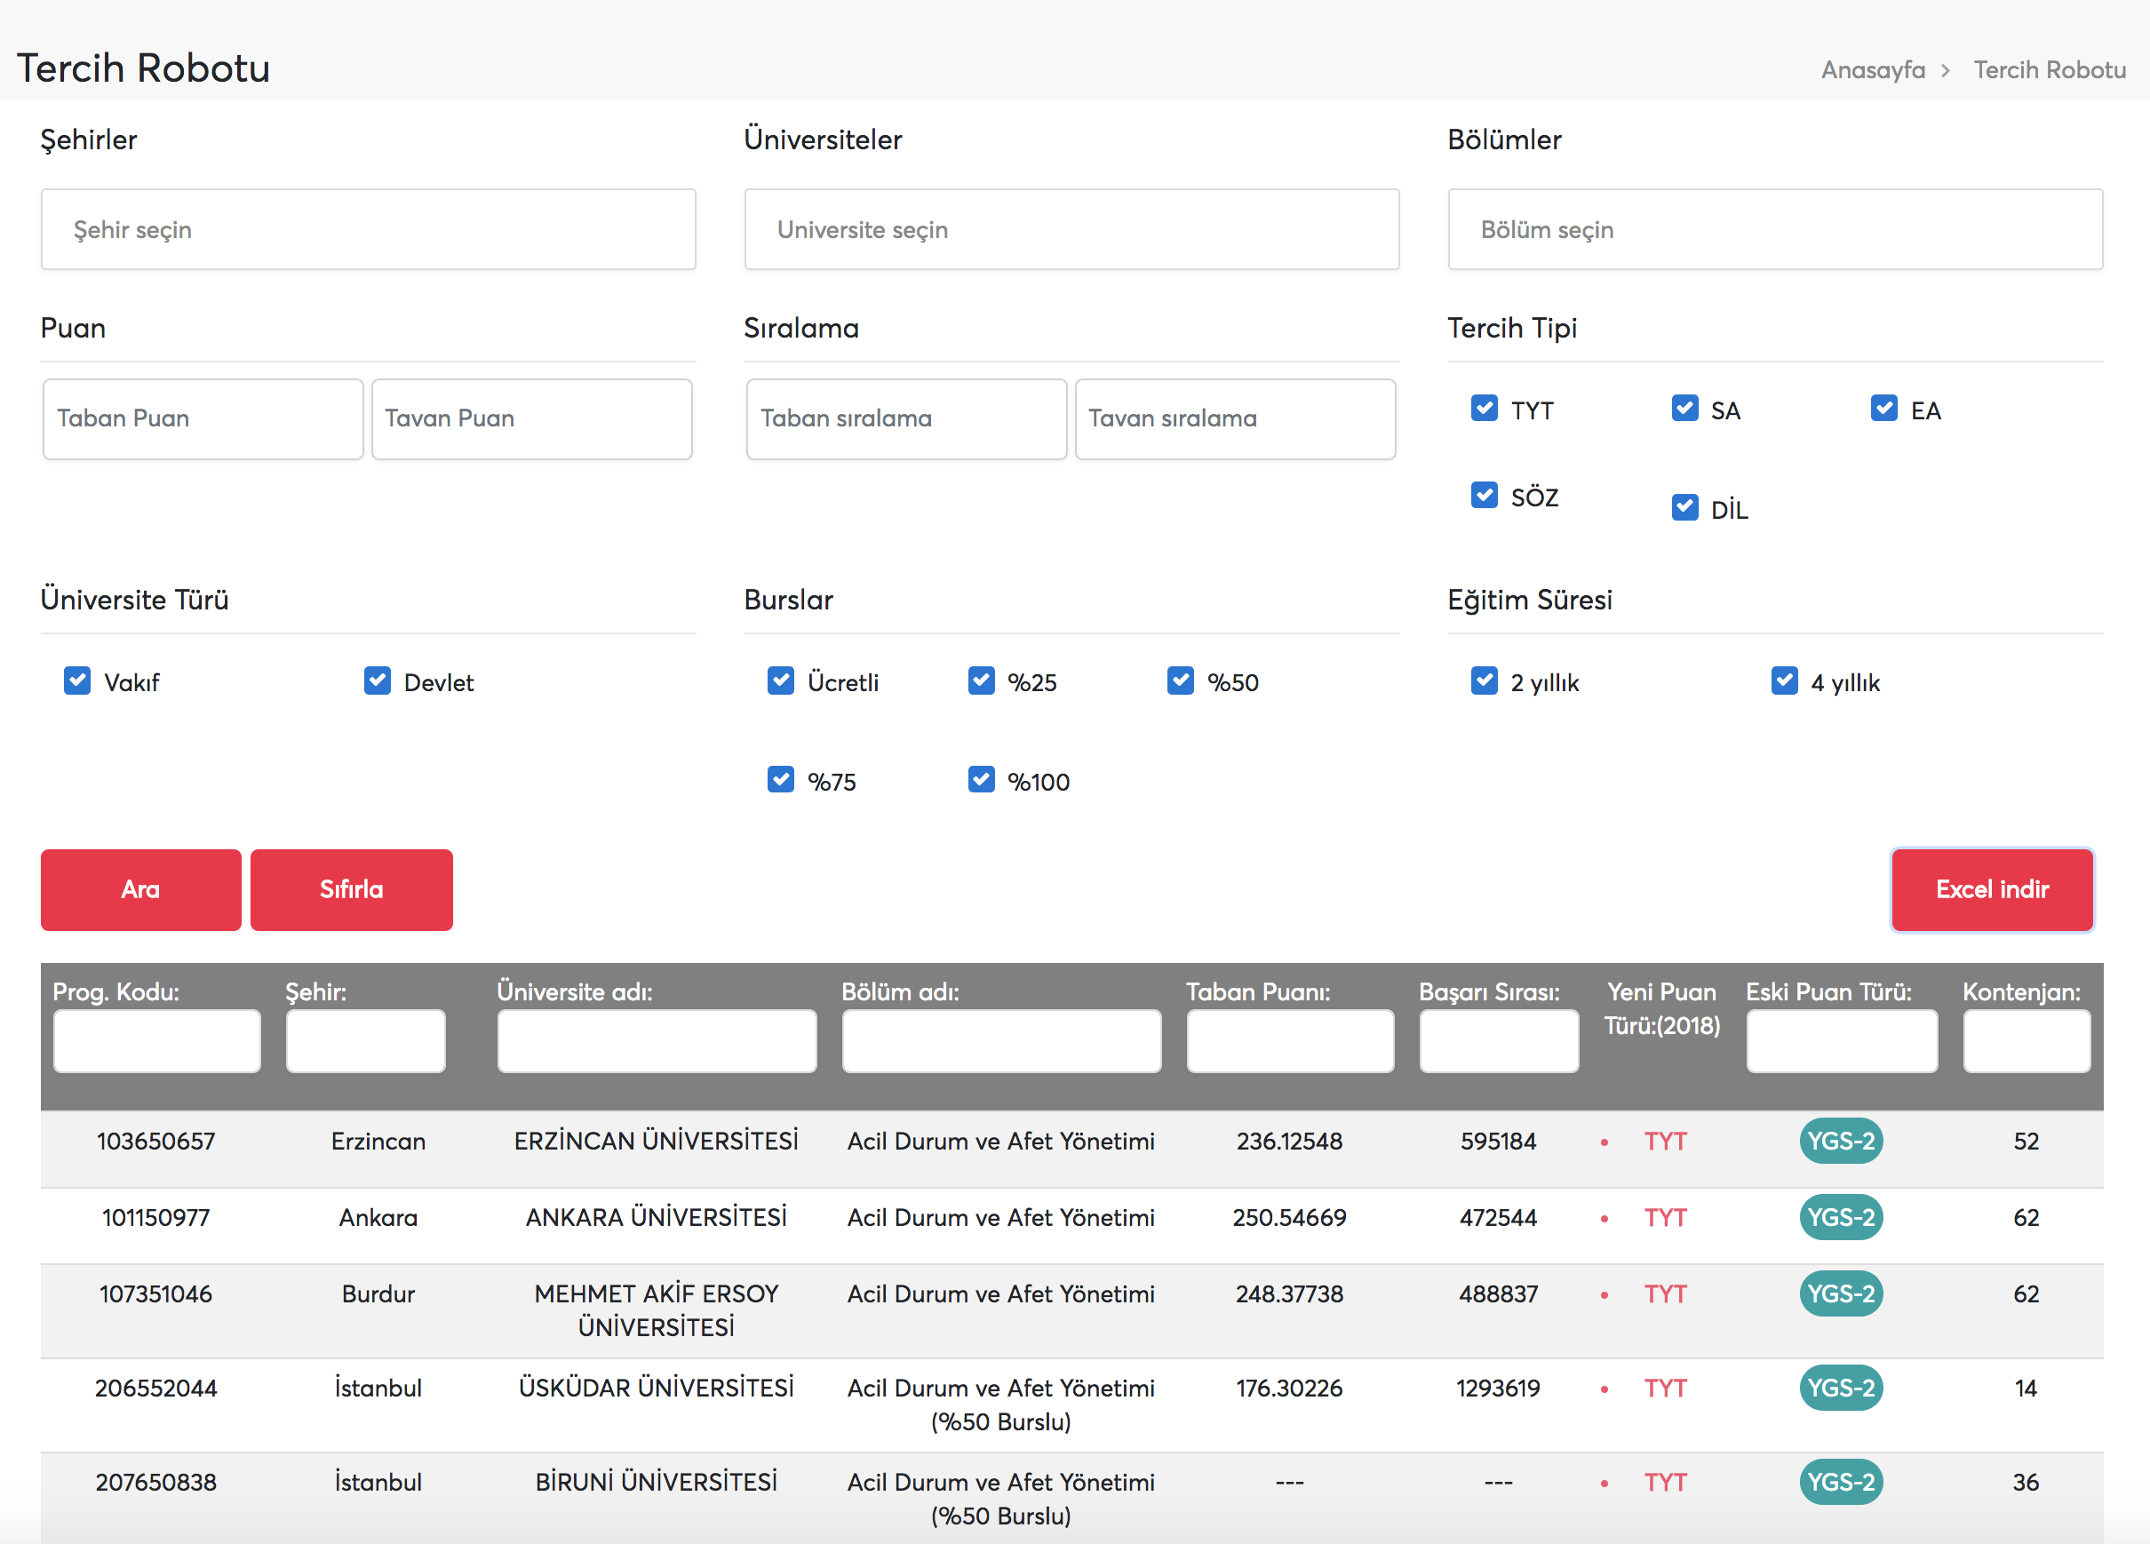Click the YGS-2 badge in Biruni row
The height and width of the screenshot is (1544, 2150).
click(1840, 1482)
